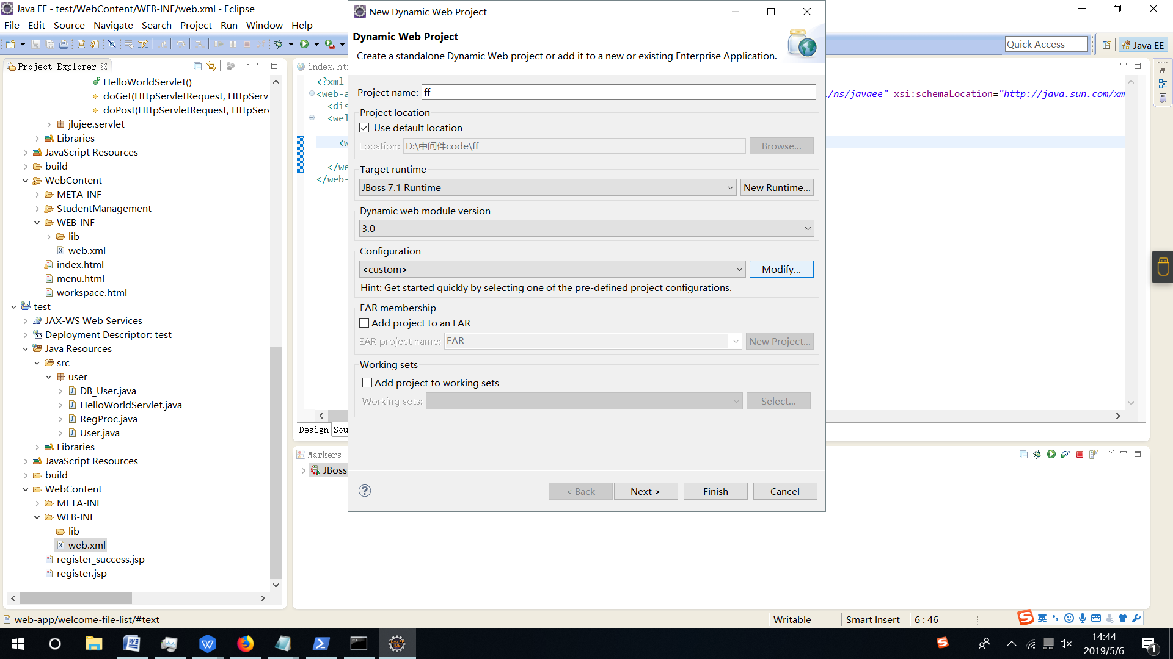
Task: Check Add project to an EAR
Action: pyautogui.click(x=365, y=323)
